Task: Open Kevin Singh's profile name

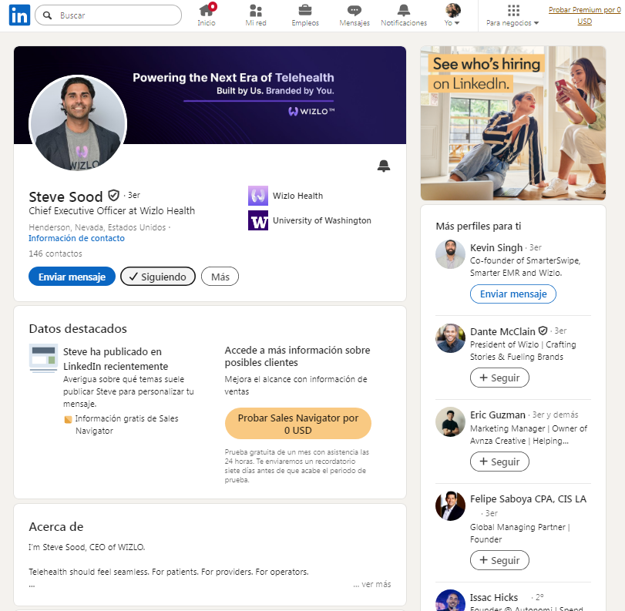Action: (496, 247)
